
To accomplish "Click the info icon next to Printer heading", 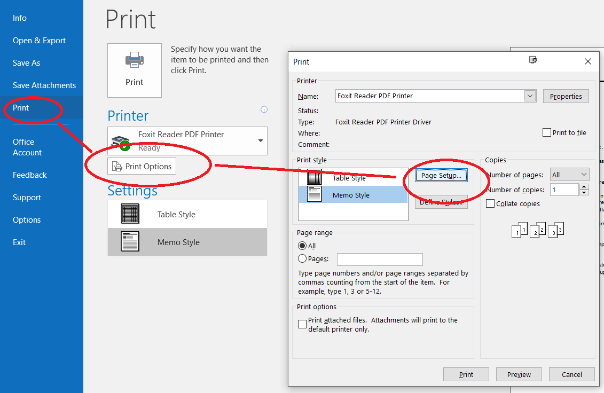I will click(264, 109).
